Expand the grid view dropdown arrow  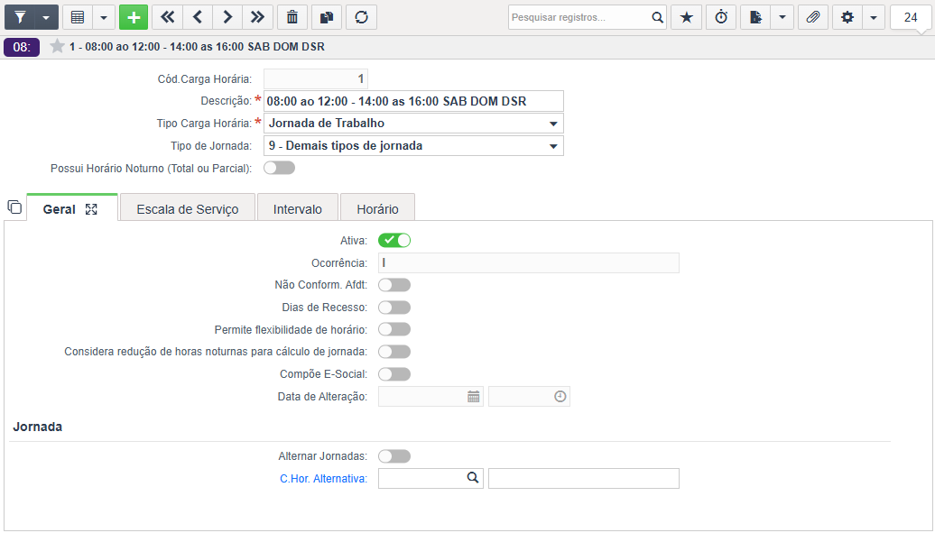point(104,17)
